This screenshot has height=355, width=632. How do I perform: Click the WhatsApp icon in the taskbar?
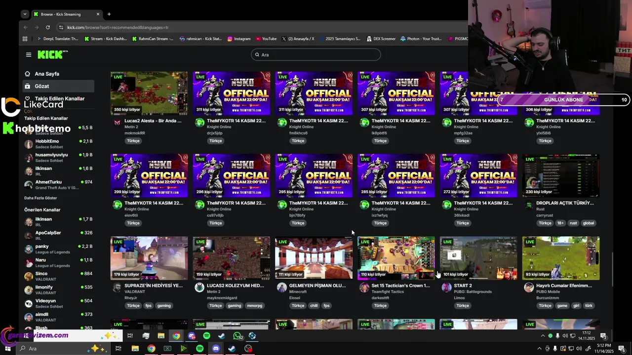point(237,336)
